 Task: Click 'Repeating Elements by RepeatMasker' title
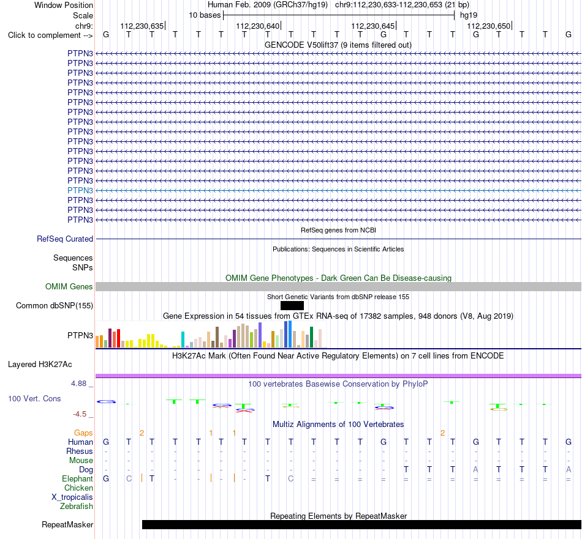pyautogui.click(x=339, y=516)
